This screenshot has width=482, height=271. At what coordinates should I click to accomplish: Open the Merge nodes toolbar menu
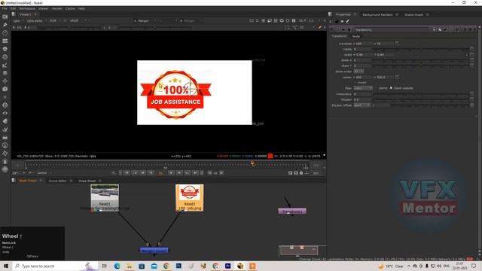[5, 73]
